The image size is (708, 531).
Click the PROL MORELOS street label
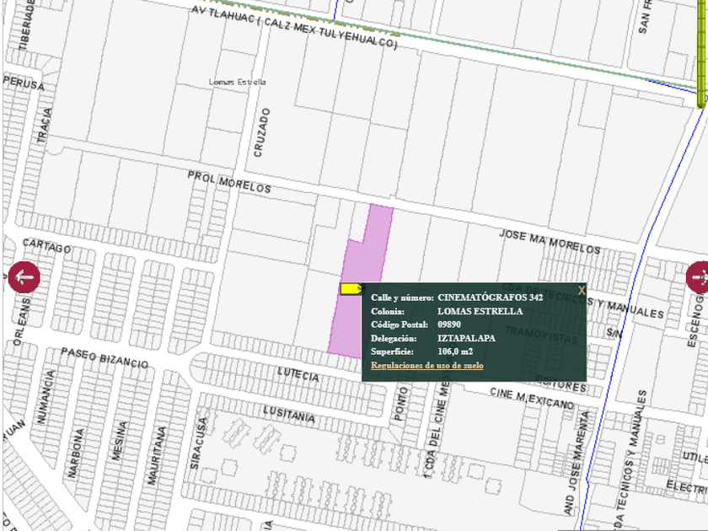229,181
